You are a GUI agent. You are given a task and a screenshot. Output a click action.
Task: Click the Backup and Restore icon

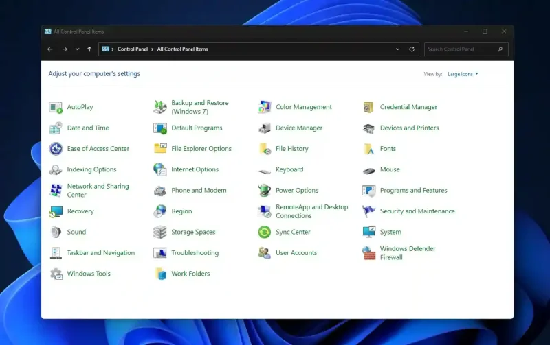pyautogui.click(x=160, y=107)
